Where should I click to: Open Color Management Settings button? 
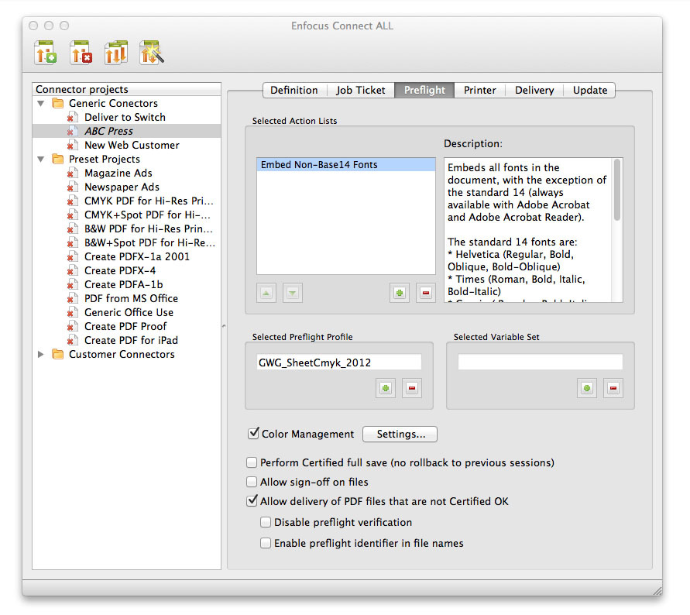click(400, 434)
